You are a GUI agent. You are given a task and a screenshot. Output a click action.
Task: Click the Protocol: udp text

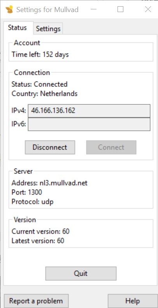point(32,202)
